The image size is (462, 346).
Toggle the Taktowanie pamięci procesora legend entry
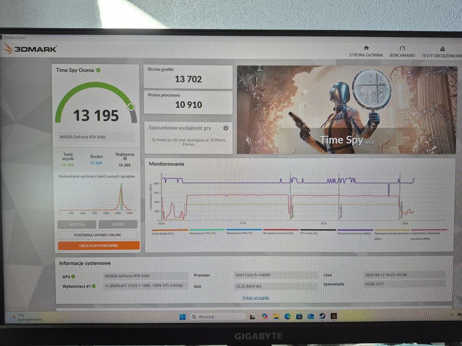392,234
